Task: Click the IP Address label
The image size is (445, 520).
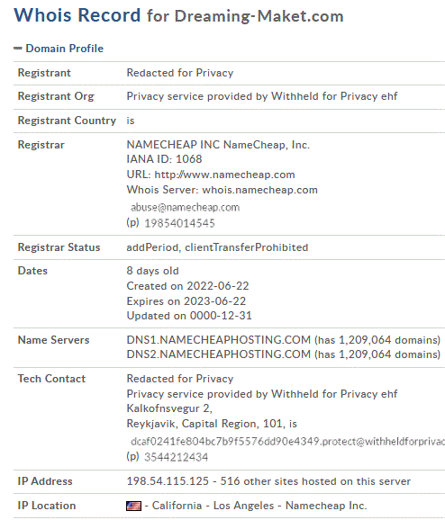Action: (45, 481)
